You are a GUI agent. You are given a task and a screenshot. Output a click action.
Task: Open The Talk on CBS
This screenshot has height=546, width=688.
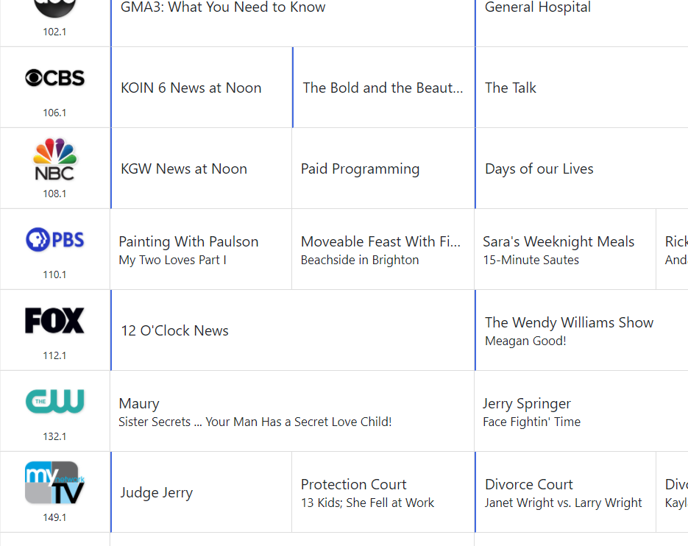[511, 88]
